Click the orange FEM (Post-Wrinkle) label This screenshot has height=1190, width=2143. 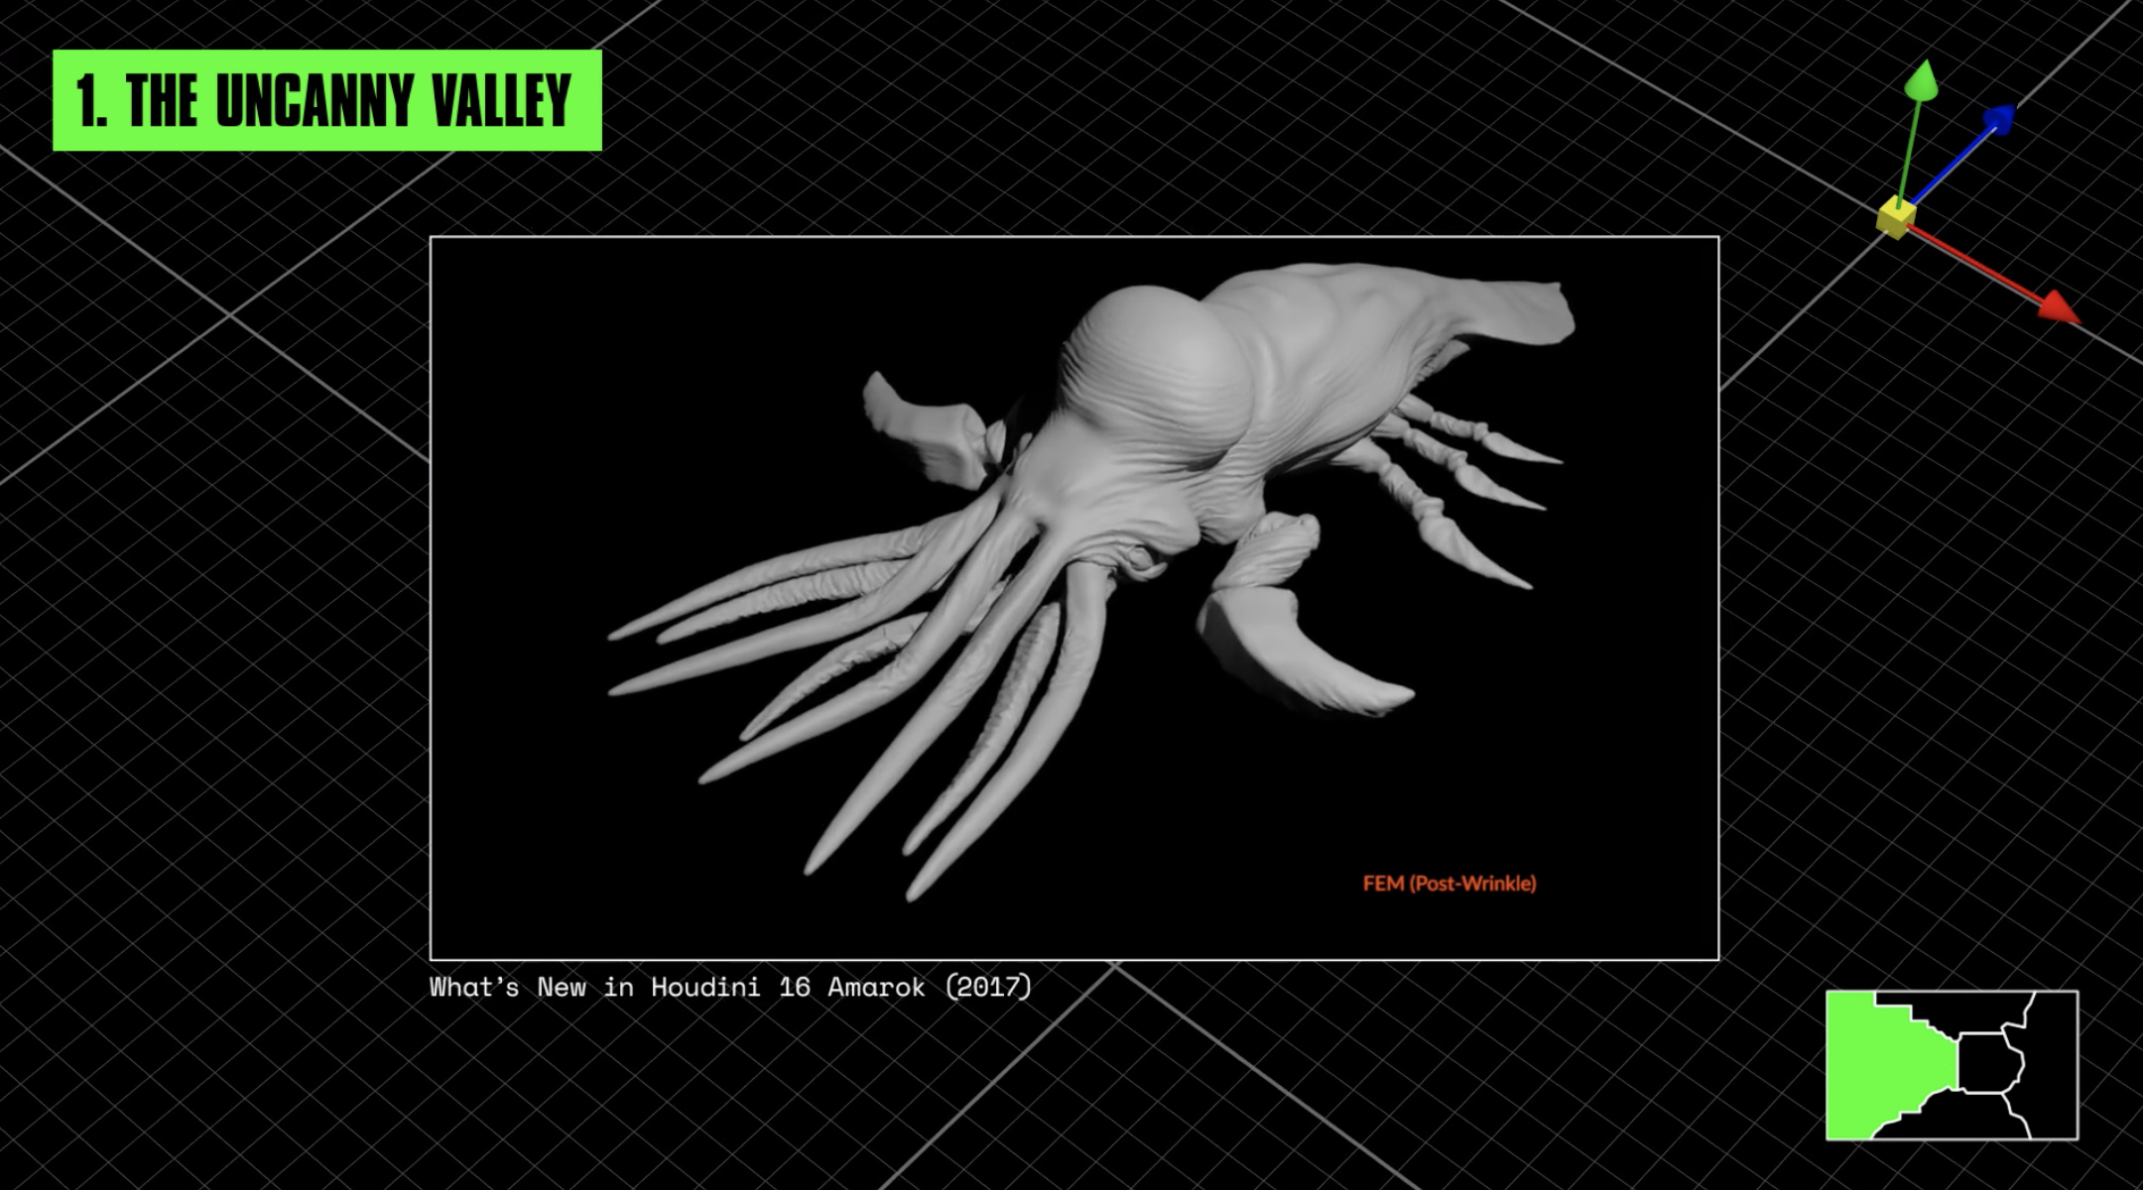pos(1449,884)
